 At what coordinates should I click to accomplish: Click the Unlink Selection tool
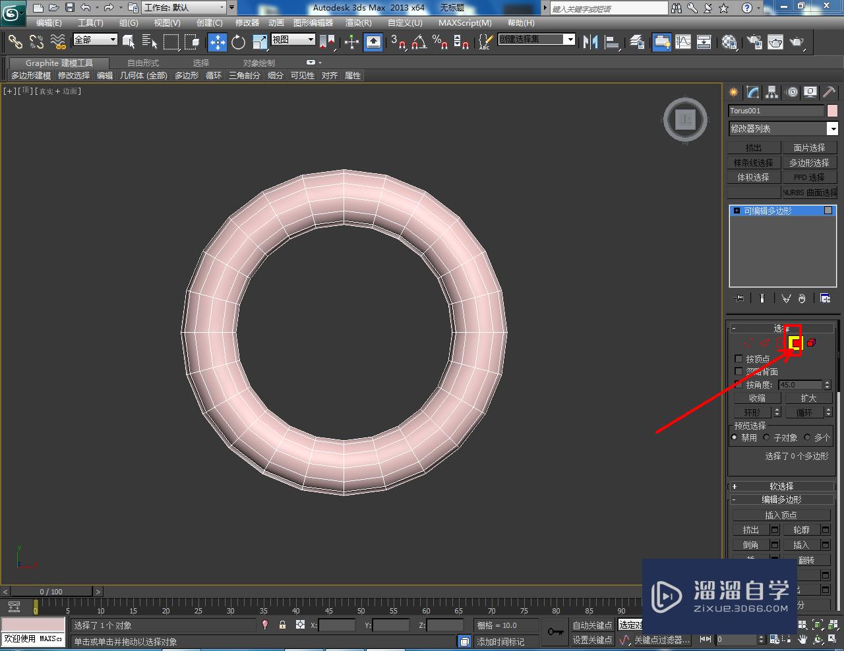click(36, 42)
